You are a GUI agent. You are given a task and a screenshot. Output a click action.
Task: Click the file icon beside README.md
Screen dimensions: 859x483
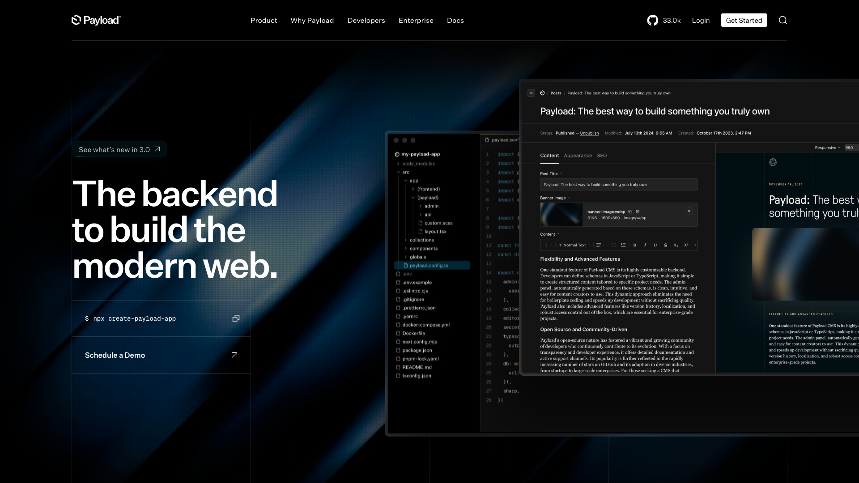click(x=398, y=367)
